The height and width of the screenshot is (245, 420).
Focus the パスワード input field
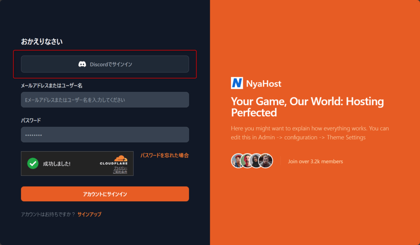tap(105, 135)
